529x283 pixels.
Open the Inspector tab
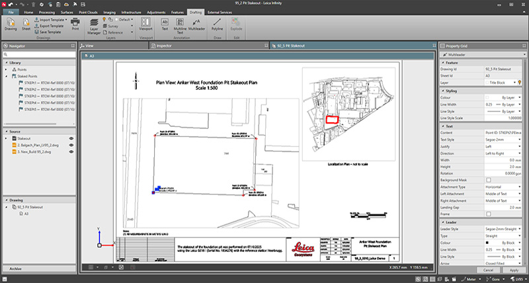164,46
